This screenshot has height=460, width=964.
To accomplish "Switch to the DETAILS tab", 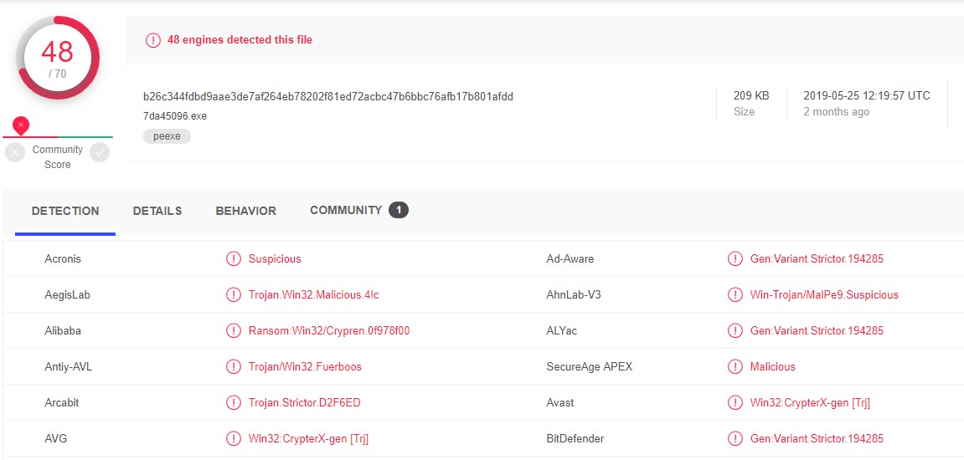I will [x=157, y=211].
